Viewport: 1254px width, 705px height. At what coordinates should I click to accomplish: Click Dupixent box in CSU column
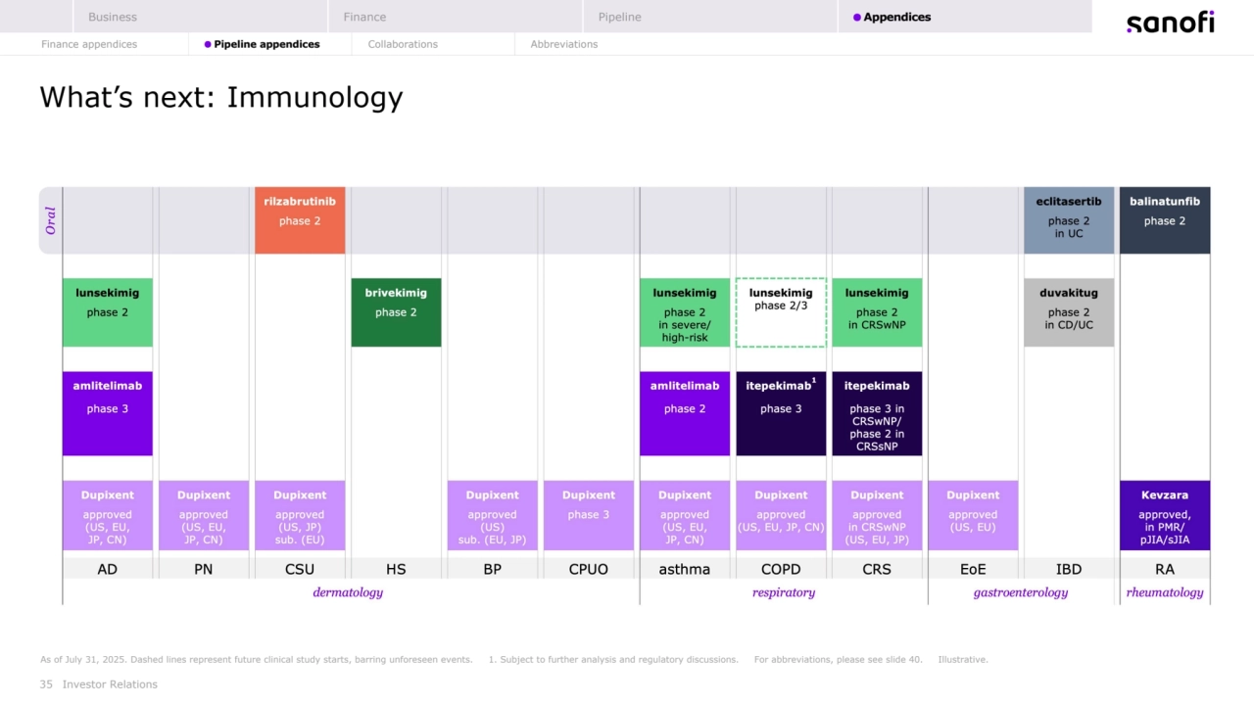pos(300,515)
